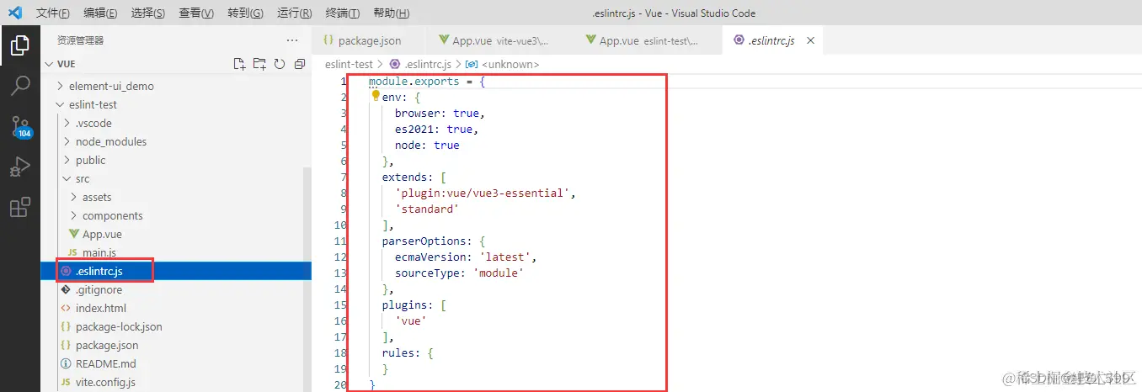Open the Search view in activity bar
This screenshot has width=1142, height=392.
pyautogui.click(x=20, y=86)
